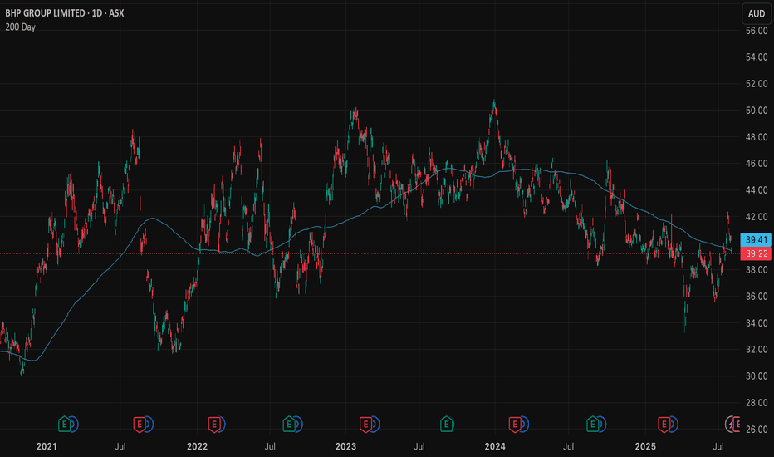The width and height of the screenshot is (774, 457).
Task: Click the blue dividend marker near early 2021
Action: point(74,424)
